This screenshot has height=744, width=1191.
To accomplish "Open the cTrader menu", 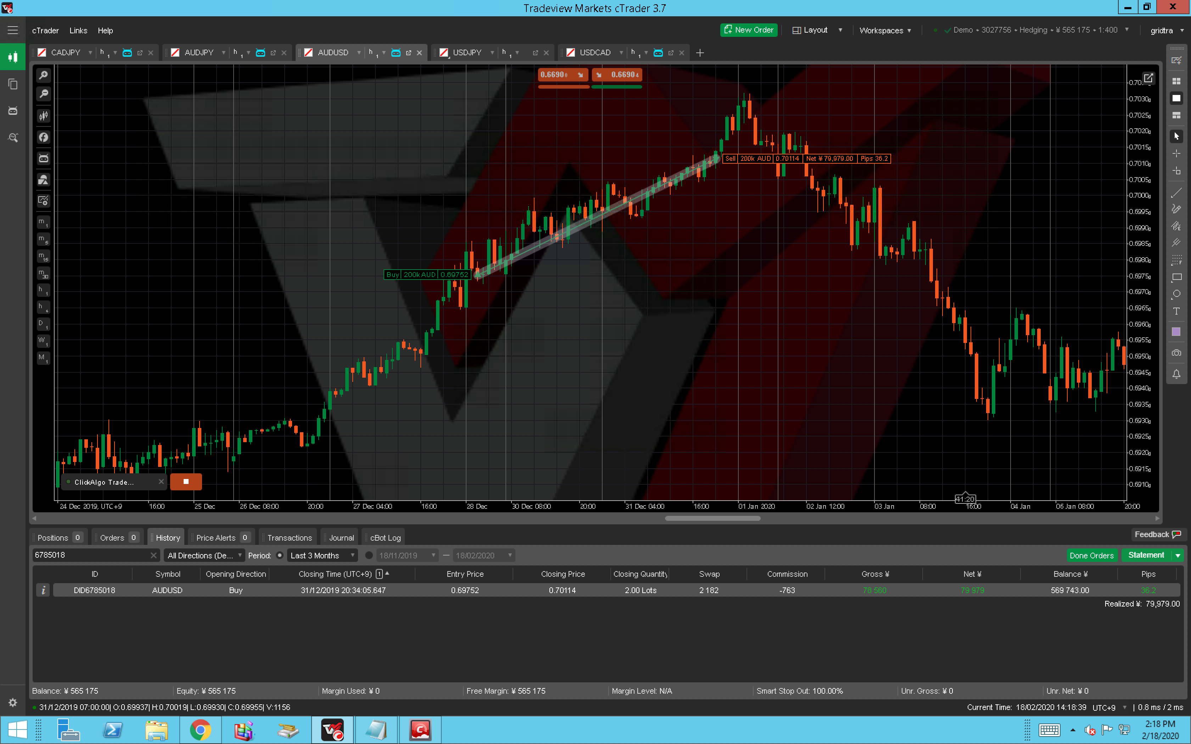I will click(x=45, y=30).
